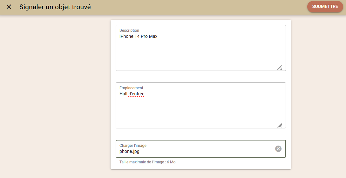The width and height of the screenshot is (346, 178).
Task: Click the "Emplacement" field label
Action: coord(131,88)
